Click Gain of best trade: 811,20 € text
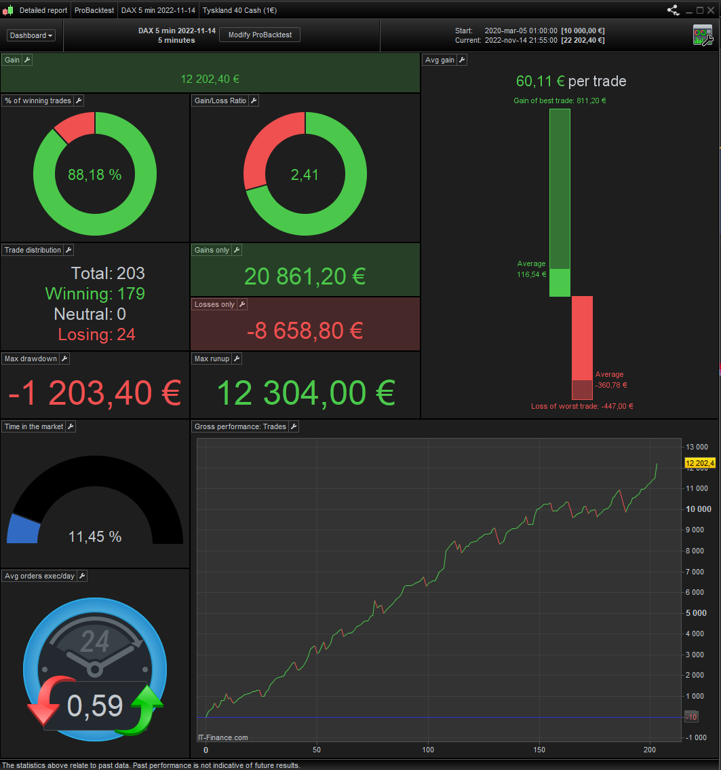 tap(560, 100)
